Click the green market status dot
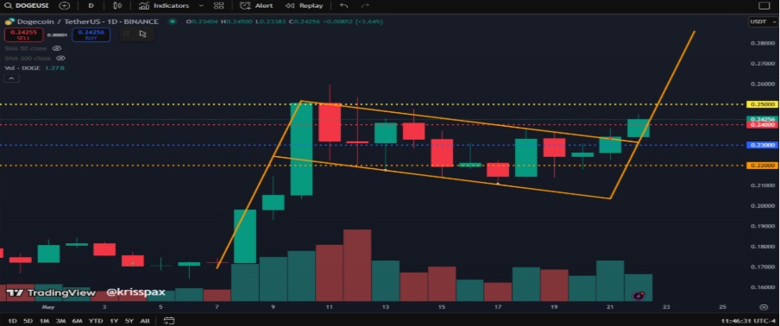Viewport: 780px width, 326px height. (173, 22)
